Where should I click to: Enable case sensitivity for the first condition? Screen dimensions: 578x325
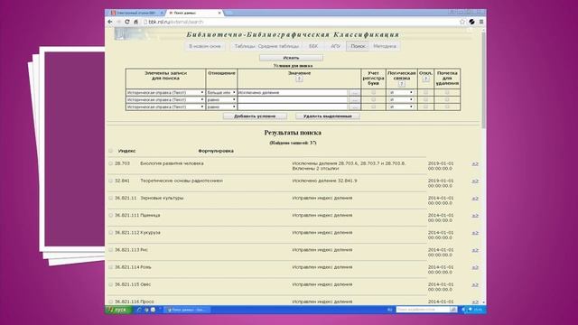(373, 92)
